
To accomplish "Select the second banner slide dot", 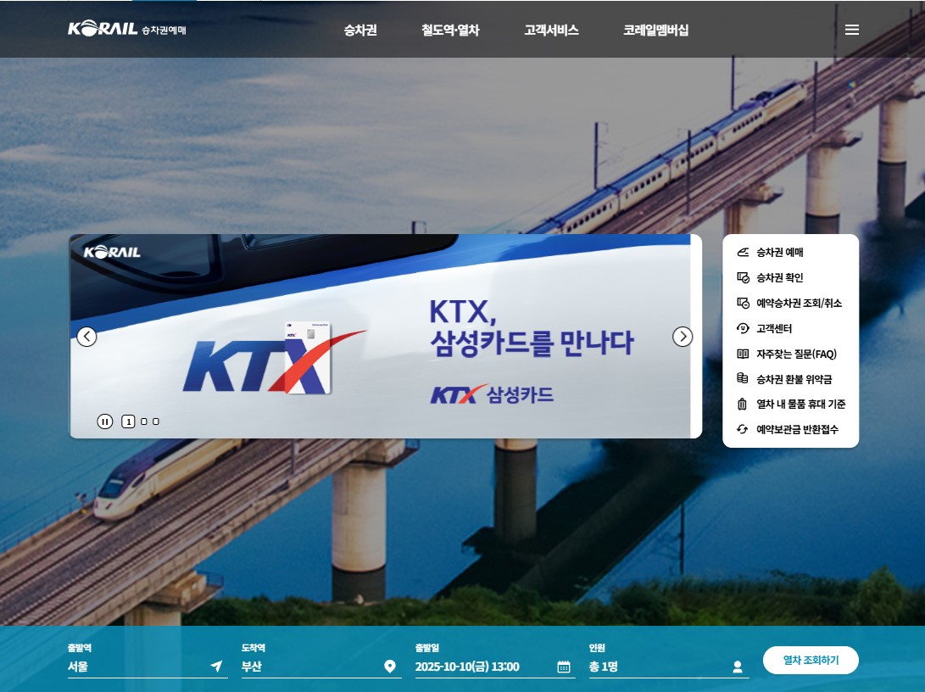I will click(x=144, y=421).
